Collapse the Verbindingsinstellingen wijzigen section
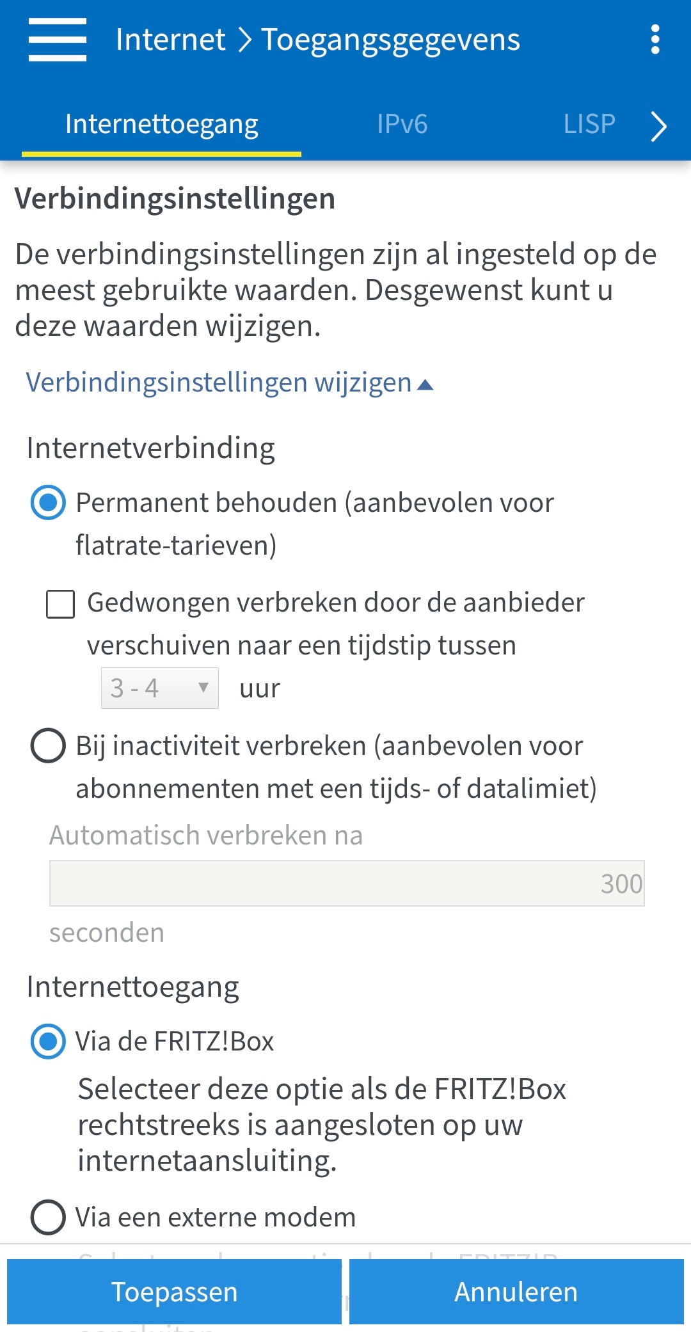The image size is (691, 1332). (219, 383)
